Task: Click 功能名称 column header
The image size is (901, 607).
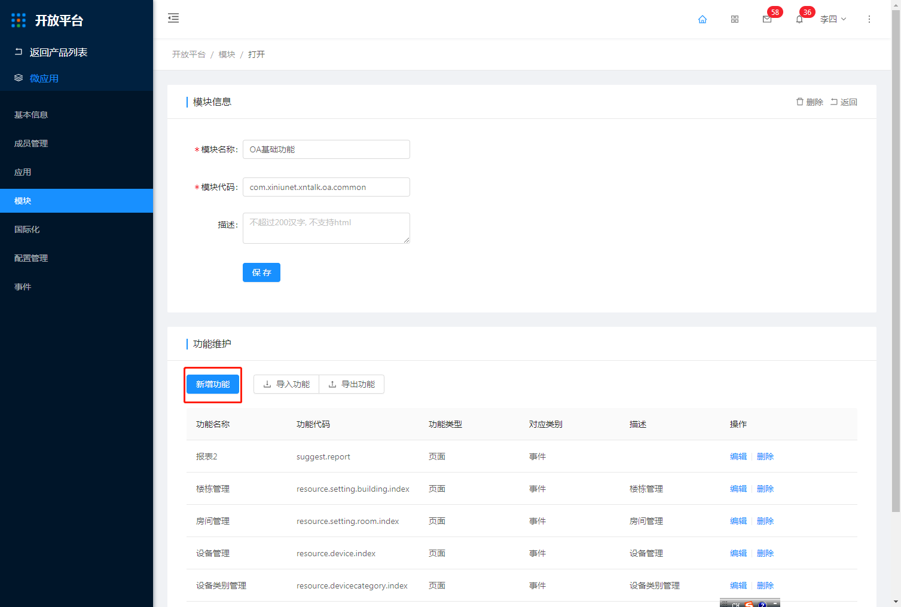Action: (213, 424)
